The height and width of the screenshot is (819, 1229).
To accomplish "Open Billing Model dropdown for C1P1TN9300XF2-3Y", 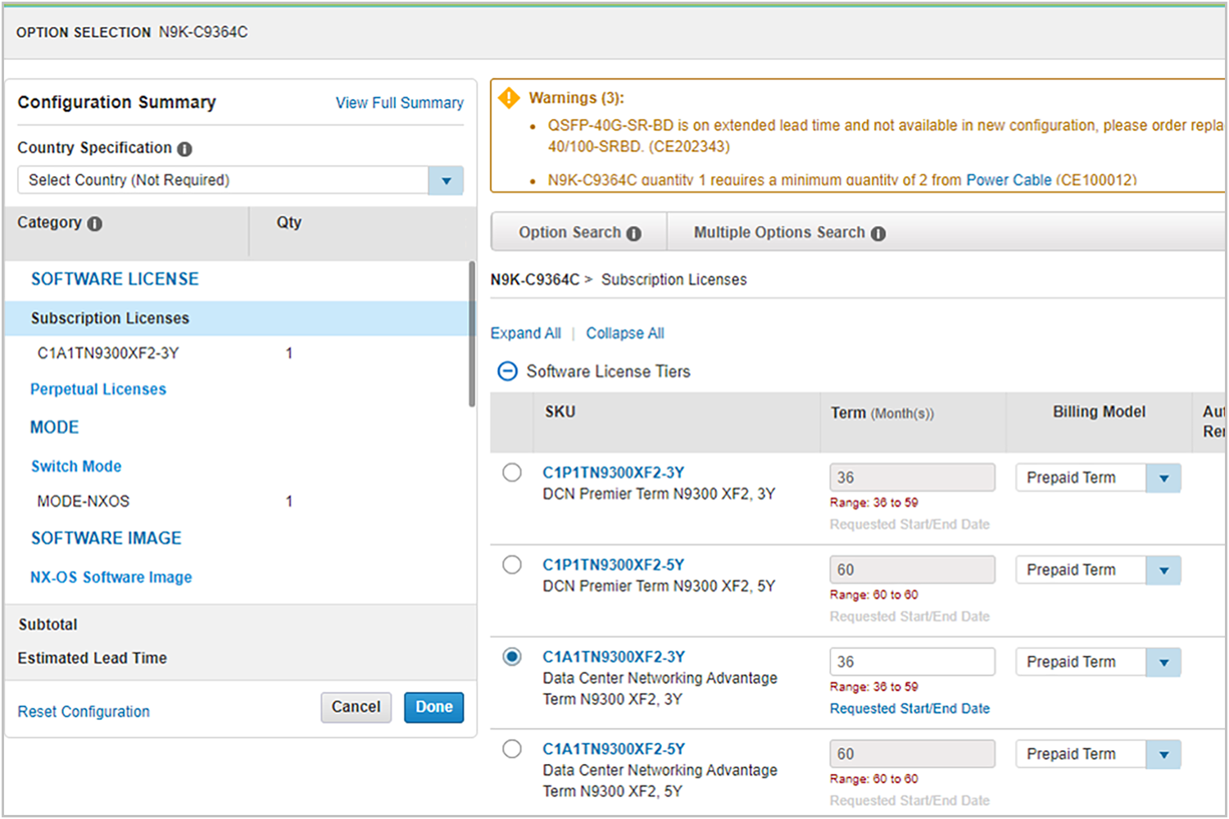I will pos(1163,478).
